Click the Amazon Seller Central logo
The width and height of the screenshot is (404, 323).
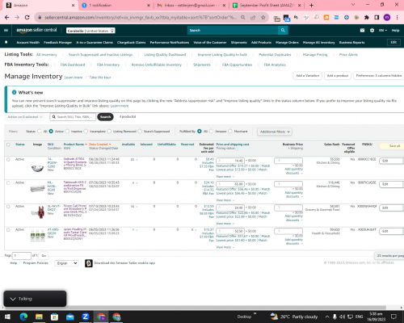click(36, 30)
